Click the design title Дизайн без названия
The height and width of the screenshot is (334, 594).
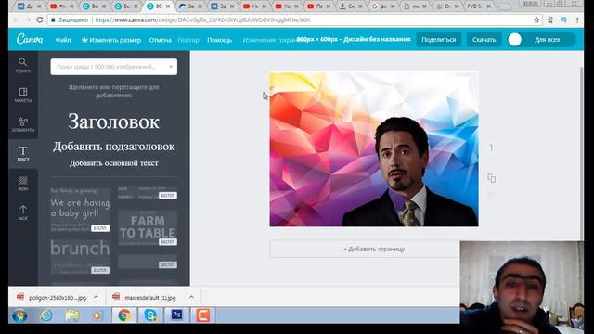click(x=377, y=39)
